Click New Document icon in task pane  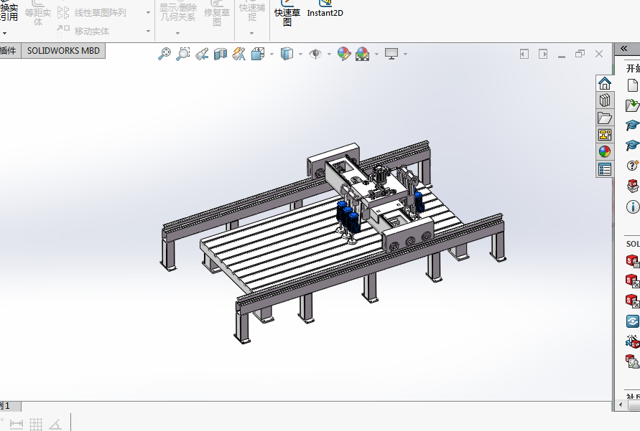coord(632,85)
